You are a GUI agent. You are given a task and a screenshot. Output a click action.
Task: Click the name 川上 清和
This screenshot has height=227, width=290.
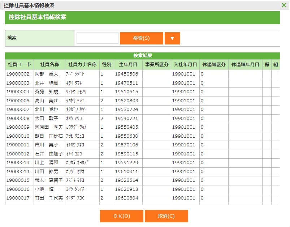pyautogui.click(x=47, y=163)
